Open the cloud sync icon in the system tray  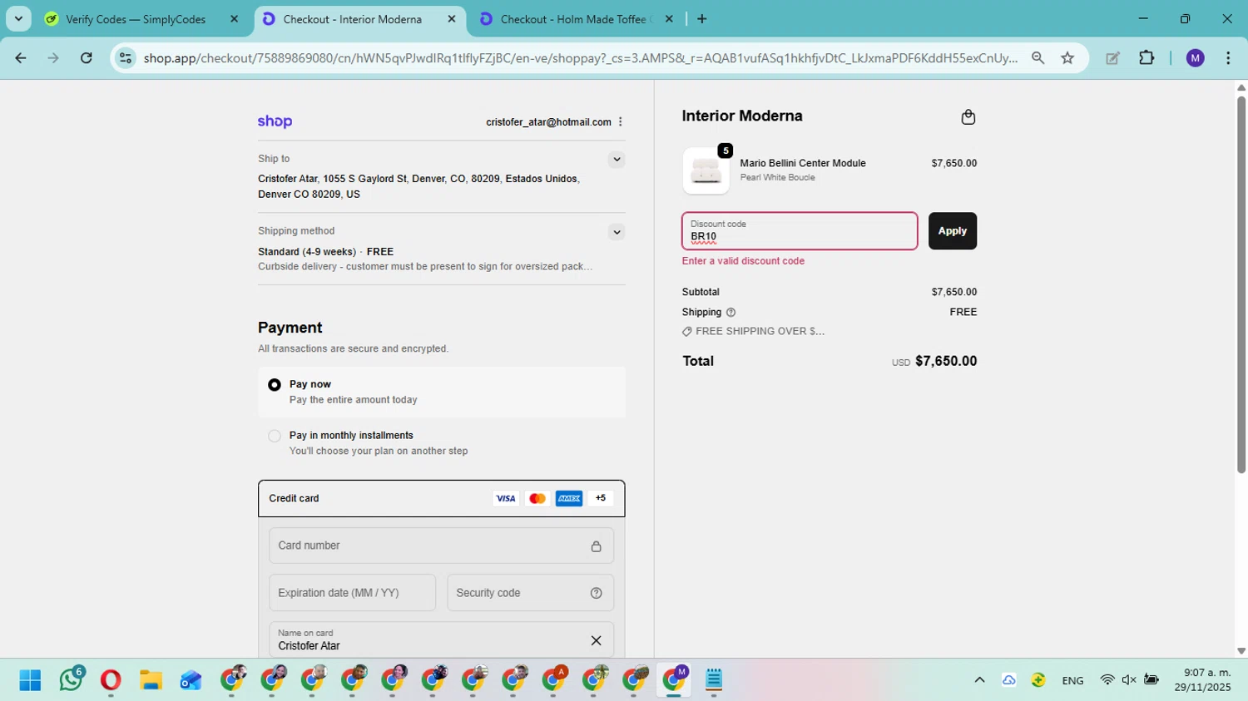coord(1008,680)
